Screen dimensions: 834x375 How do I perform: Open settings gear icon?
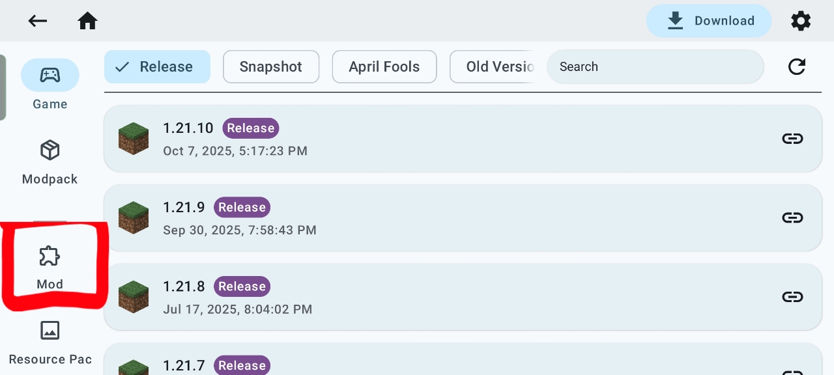(801, 21)
